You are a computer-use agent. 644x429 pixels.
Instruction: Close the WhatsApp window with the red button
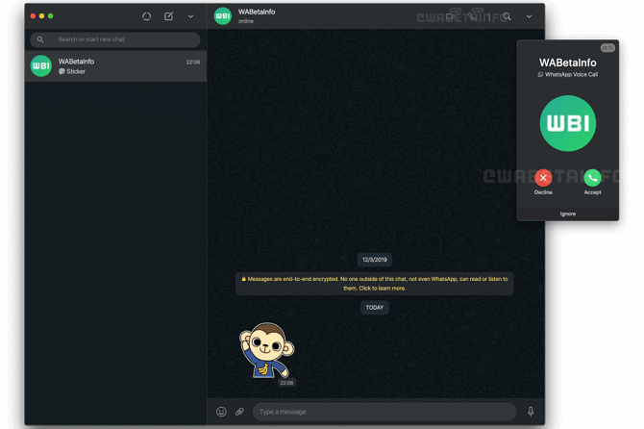coord(33,16)
